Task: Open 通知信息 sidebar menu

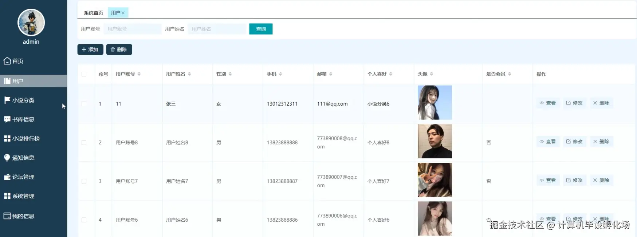Action: click(x=19, y=158)
